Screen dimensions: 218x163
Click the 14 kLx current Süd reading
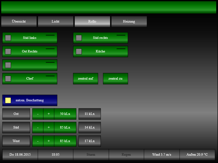tap(90, 127)
